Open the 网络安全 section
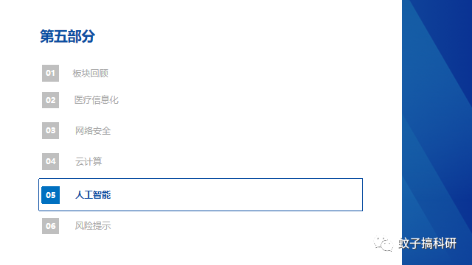Image resolution: width=472 pixels, height=265 pixels. 93,131
